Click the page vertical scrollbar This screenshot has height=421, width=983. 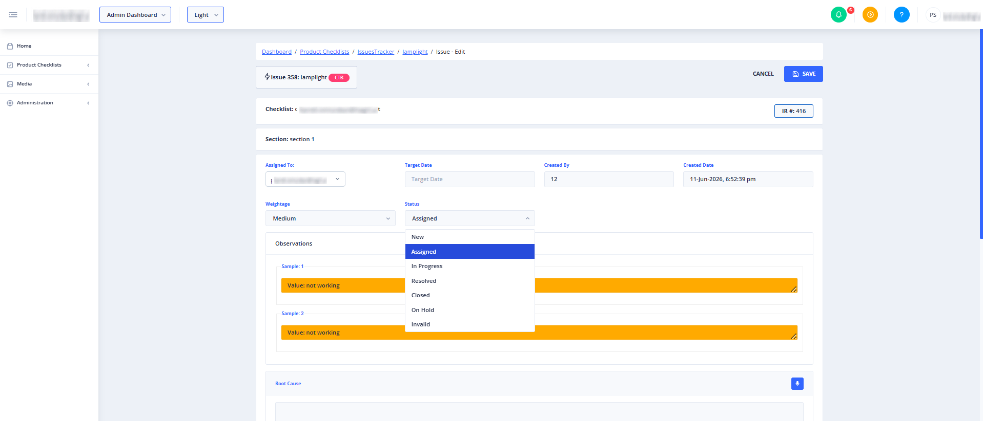[x=981, y=134]
